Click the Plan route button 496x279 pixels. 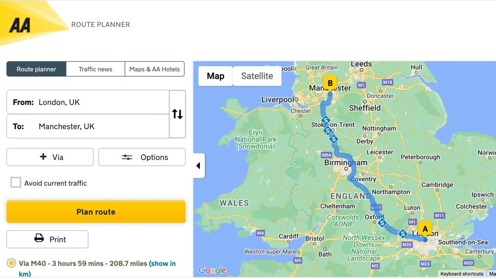95,211
